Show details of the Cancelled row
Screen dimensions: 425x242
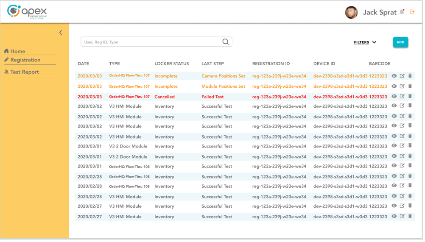point(394,96)
